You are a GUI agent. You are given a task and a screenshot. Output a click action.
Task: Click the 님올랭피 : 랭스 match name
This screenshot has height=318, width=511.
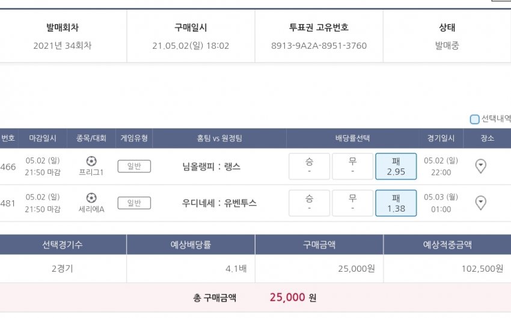tap(219, 167)
